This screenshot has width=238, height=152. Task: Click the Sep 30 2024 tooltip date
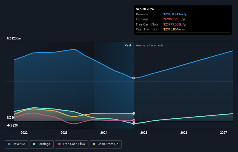pyautogui.click(x=145, y=9)
